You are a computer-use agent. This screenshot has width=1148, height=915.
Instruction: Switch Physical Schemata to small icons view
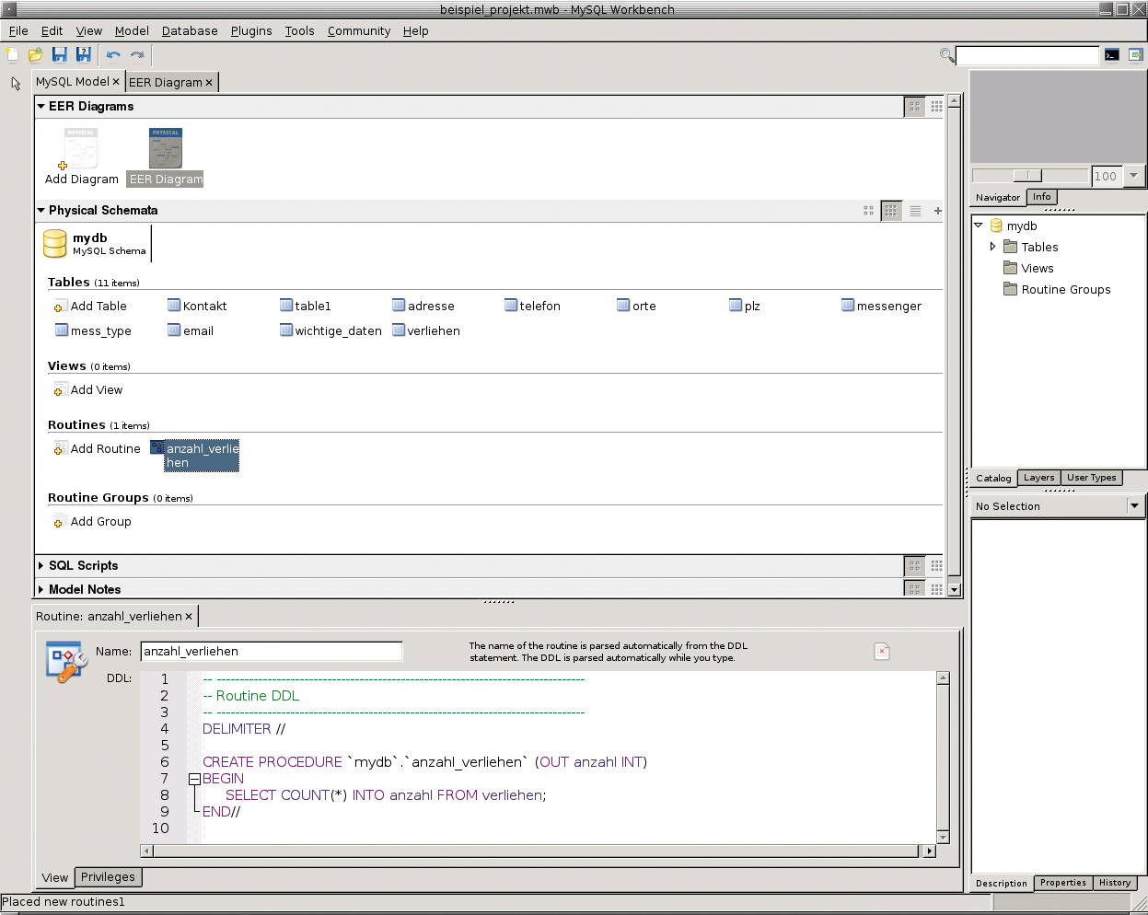891,211
